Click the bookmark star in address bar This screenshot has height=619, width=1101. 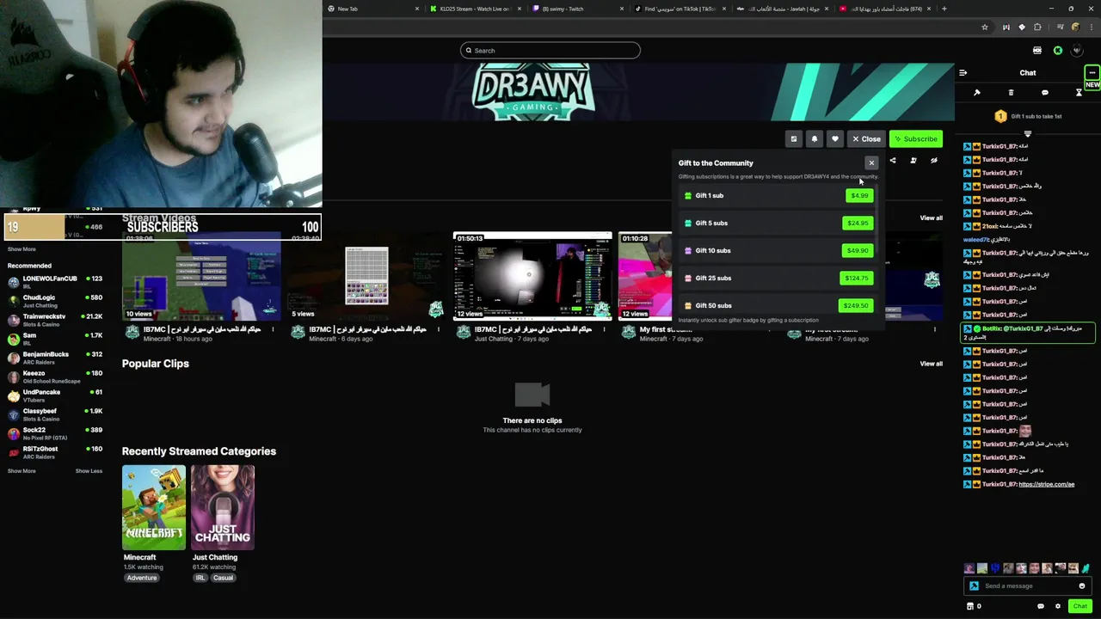[985, 28]
